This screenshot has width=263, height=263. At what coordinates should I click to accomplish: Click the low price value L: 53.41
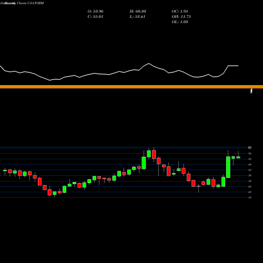[137, 17]
